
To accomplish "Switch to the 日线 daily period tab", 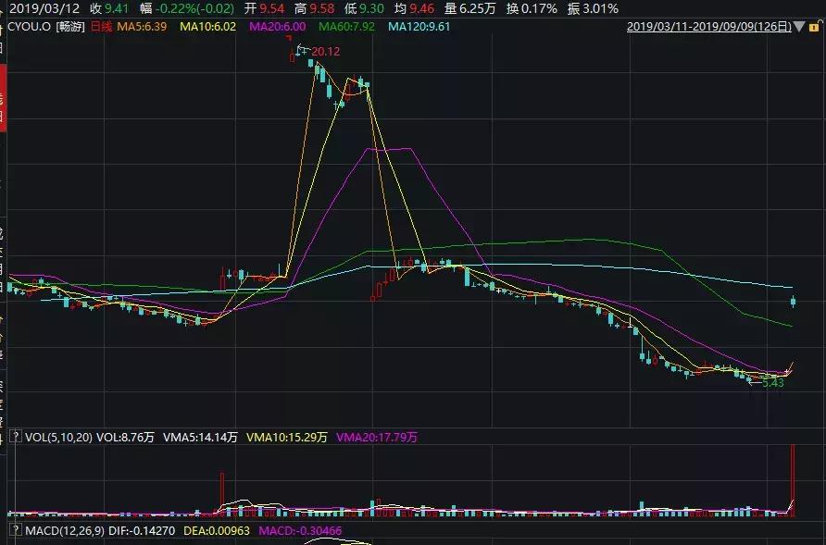I will [102, 29].
